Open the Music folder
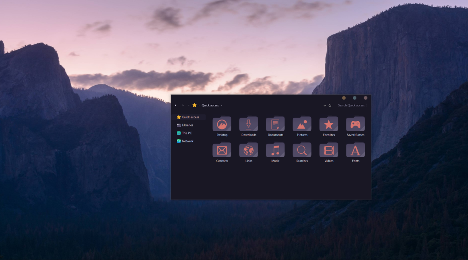The image size is (468, 260). coord(275,150)
